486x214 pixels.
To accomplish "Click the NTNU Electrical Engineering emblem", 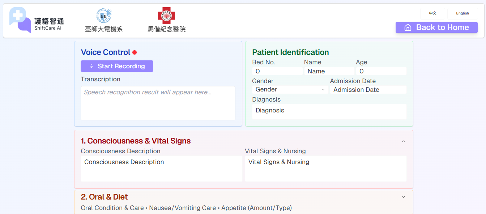I will (x=104, y=16).
